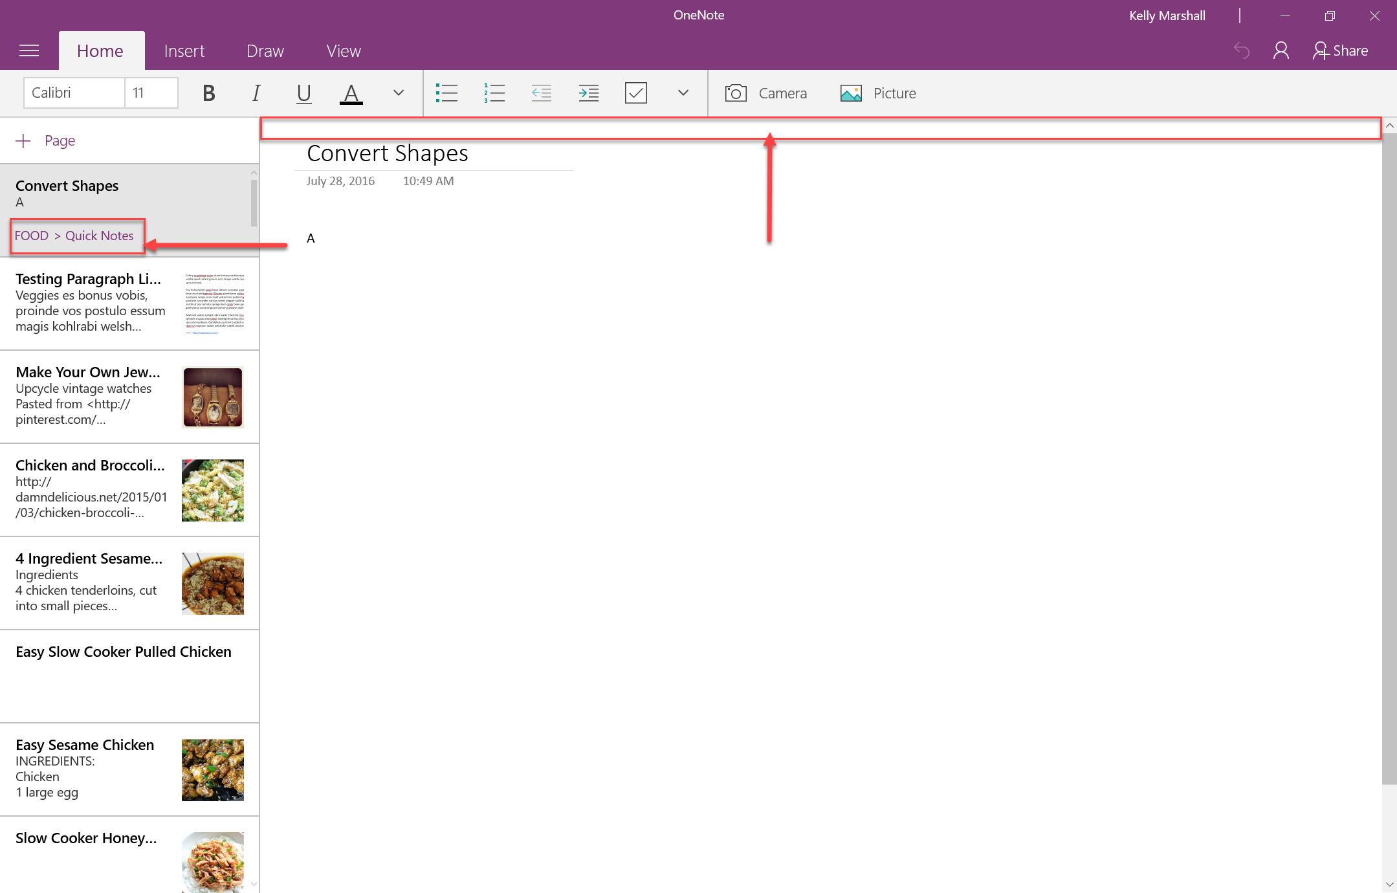The image size is (1397, 893).
Task: Click the Undo icon
Action: pos(1242,50)
